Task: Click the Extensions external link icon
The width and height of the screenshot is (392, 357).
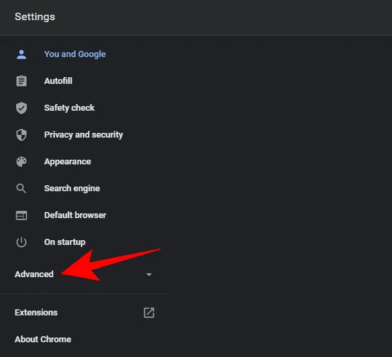Action: [x=149, y=313]
